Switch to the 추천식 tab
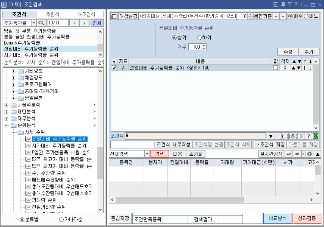324x227 pixels. pos(53,15)
